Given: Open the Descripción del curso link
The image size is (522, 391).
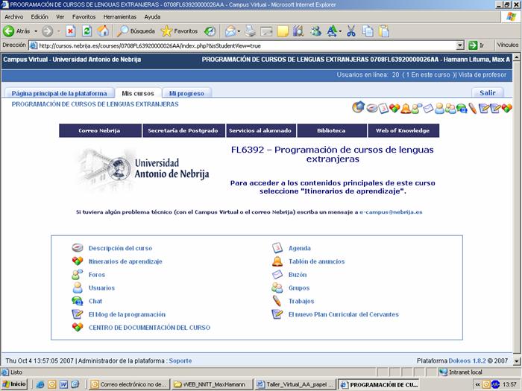Looking at the screenshot, I should point(120,248).
